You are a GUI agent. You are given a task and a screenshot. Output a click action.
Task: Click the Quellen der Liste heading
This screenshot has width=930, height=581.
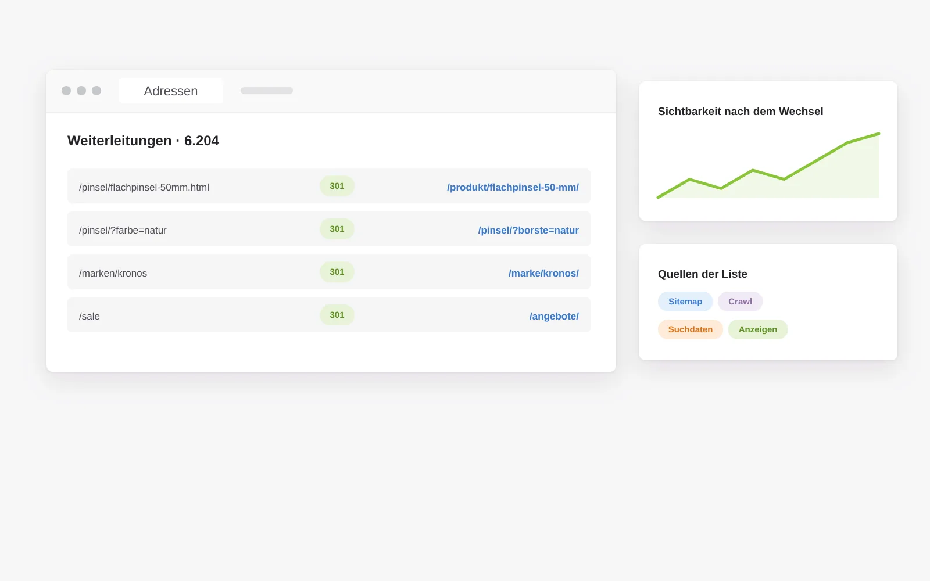(x=703, y=274)
